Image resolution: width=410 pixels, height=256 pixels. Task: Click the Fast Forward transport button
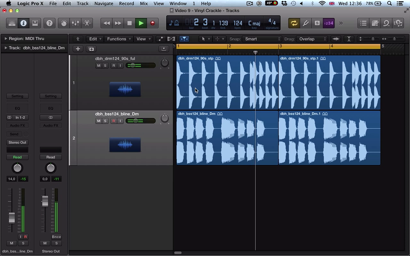click(x=118, y=23)
